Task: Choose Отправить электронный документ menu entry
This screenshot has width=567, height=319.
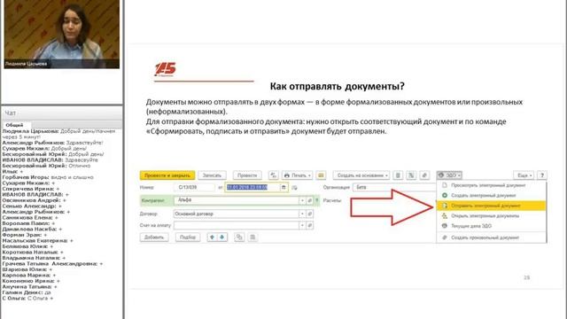Action: point(492,206)
